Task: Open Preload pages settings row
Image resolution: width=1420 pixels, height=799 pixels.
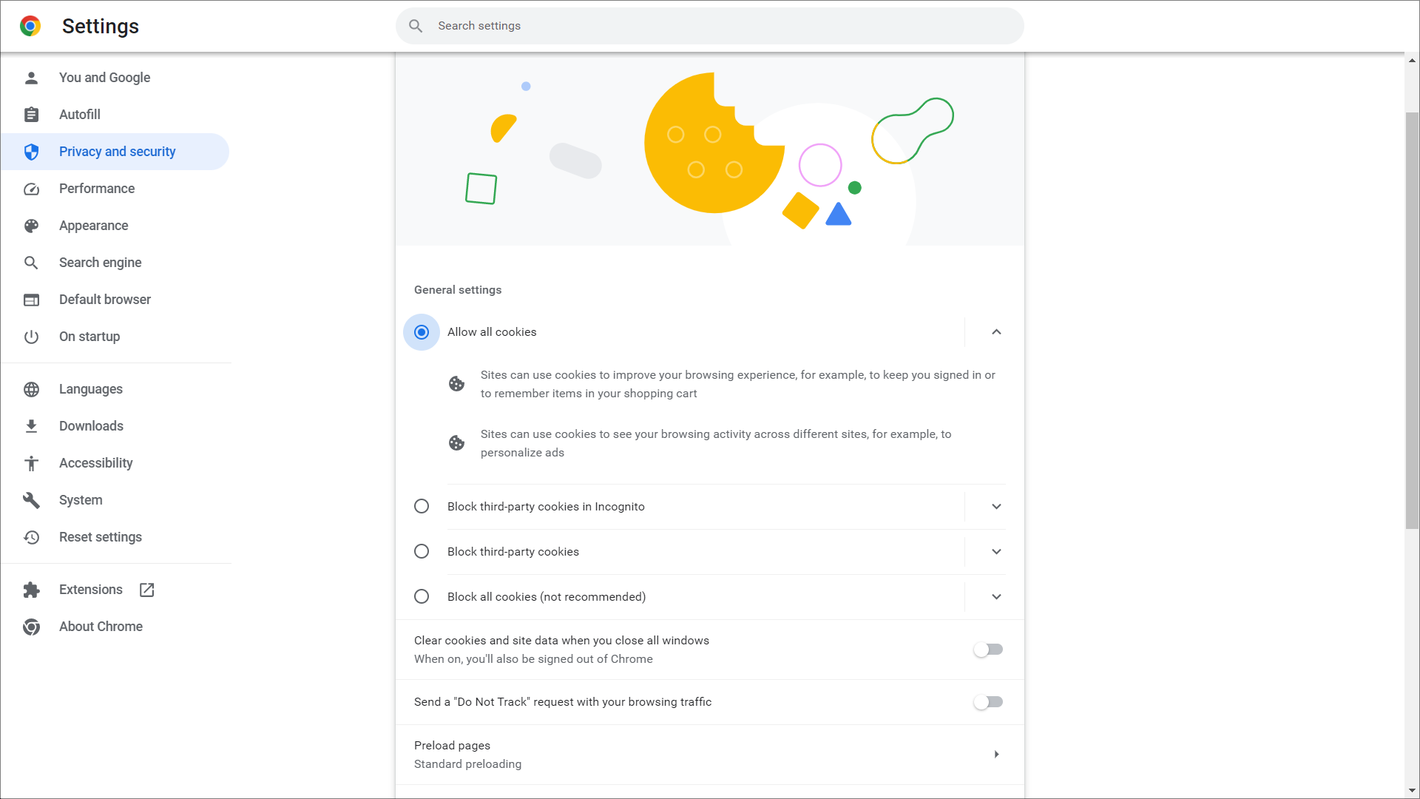Action: 709,755
